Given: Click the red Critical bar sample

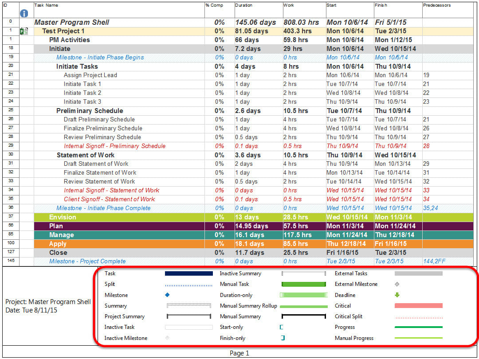Looking at the screenshot, I should point(419,305).
